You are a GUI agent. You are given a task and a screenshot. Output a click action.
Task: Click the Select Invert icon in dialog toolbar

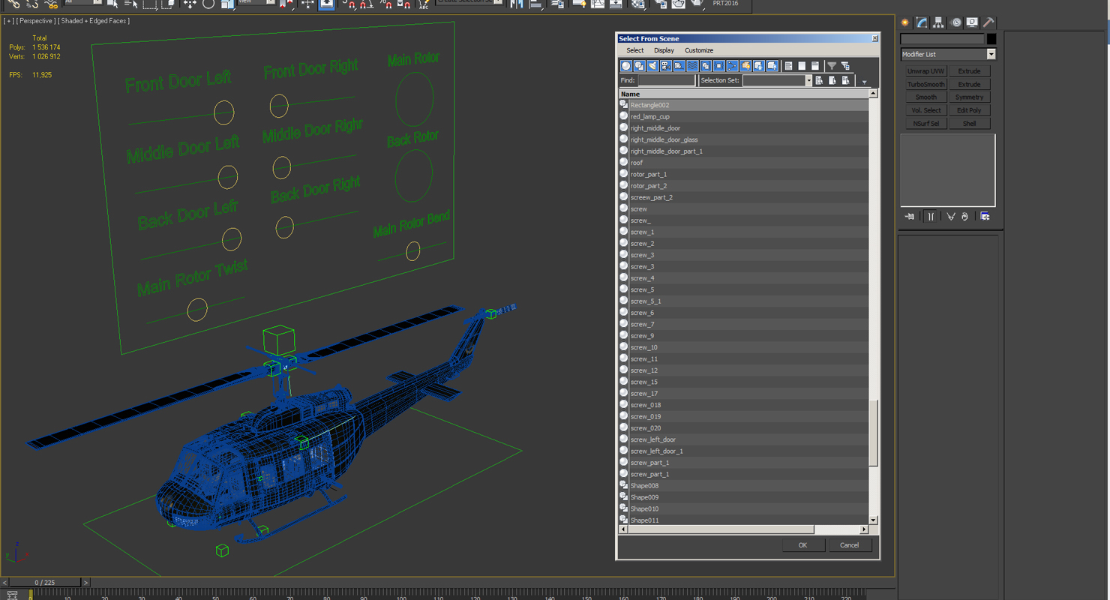pos(815,66)
